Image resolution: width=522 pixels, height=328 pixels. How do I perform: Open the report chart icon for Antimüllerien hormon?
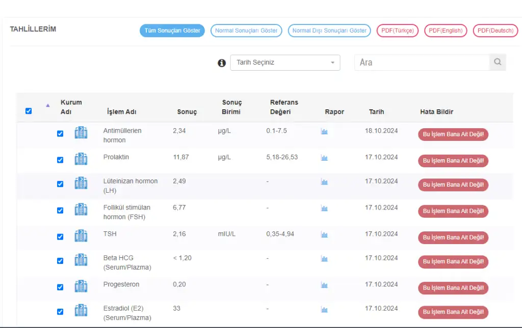point(324,131)
